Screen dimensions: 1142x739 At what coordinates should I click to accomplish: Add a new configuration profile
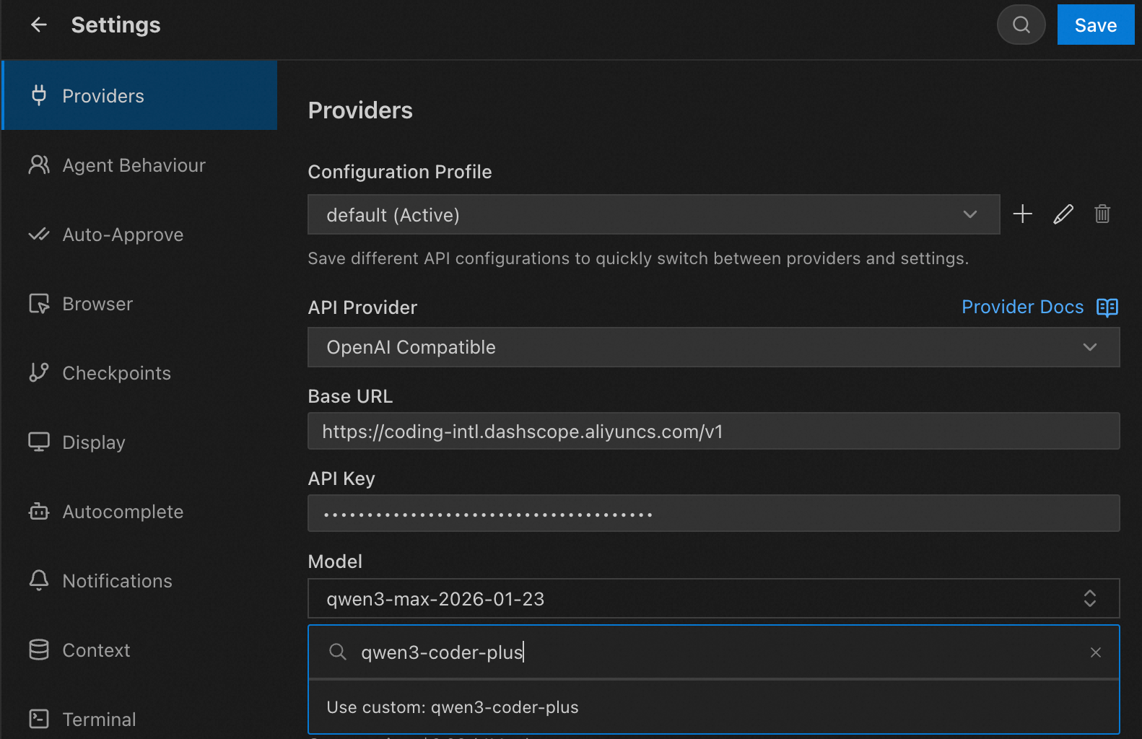coord(1022,214)
